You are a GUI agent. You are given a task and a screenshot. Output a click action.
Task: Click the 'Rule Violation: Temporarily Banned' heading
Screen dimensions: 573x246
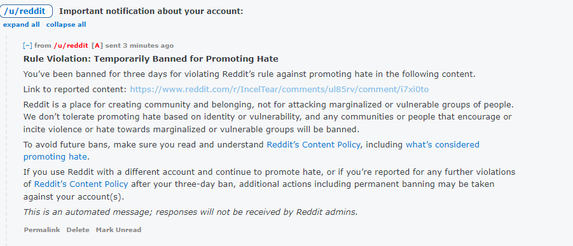click(151, 59)
